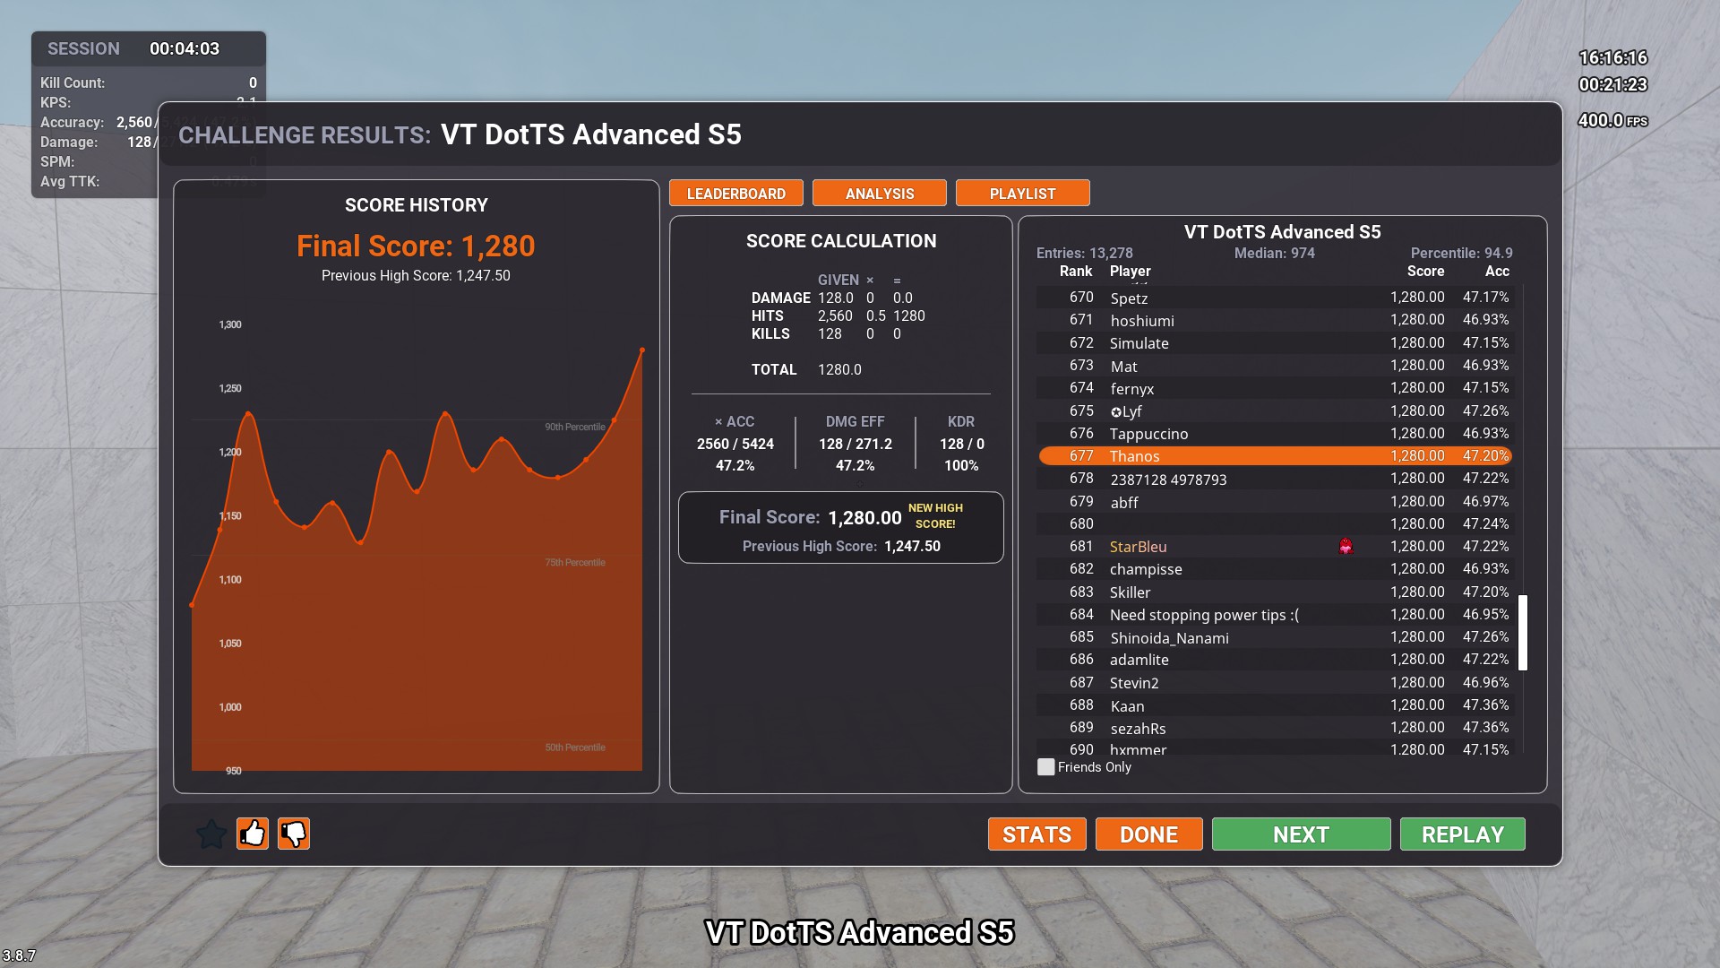Click the thumbs down icon
This screenshot has width=1720, height=968.
(x=294, y=834)
